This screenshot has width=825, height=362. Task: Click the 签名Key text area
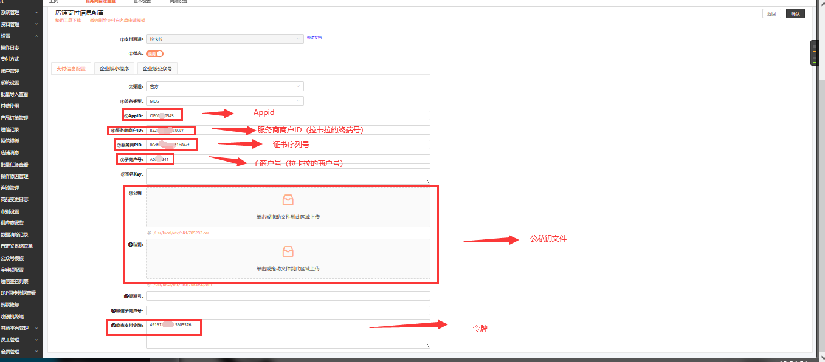(x=288, y=176)
